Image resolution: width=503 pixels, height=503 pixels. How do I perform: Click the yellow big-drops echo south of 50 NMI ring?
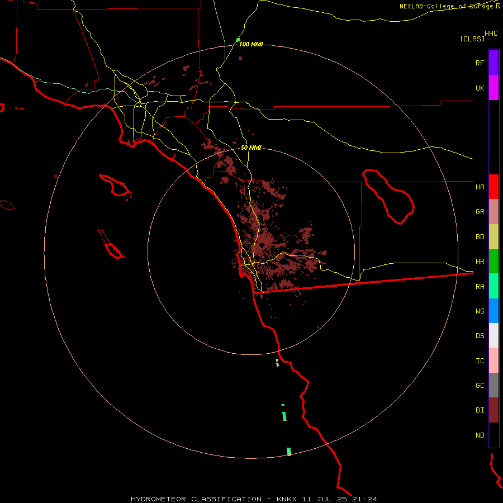(277, 363)
